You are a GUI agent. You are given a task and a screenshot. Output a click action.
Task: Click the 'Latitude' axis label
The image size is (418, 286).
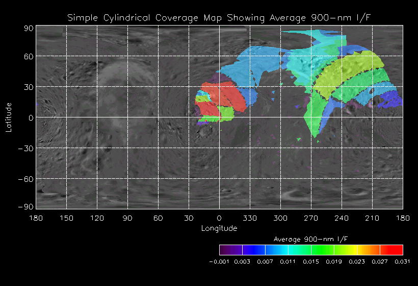pyautogui.click(x=9, y=117)
